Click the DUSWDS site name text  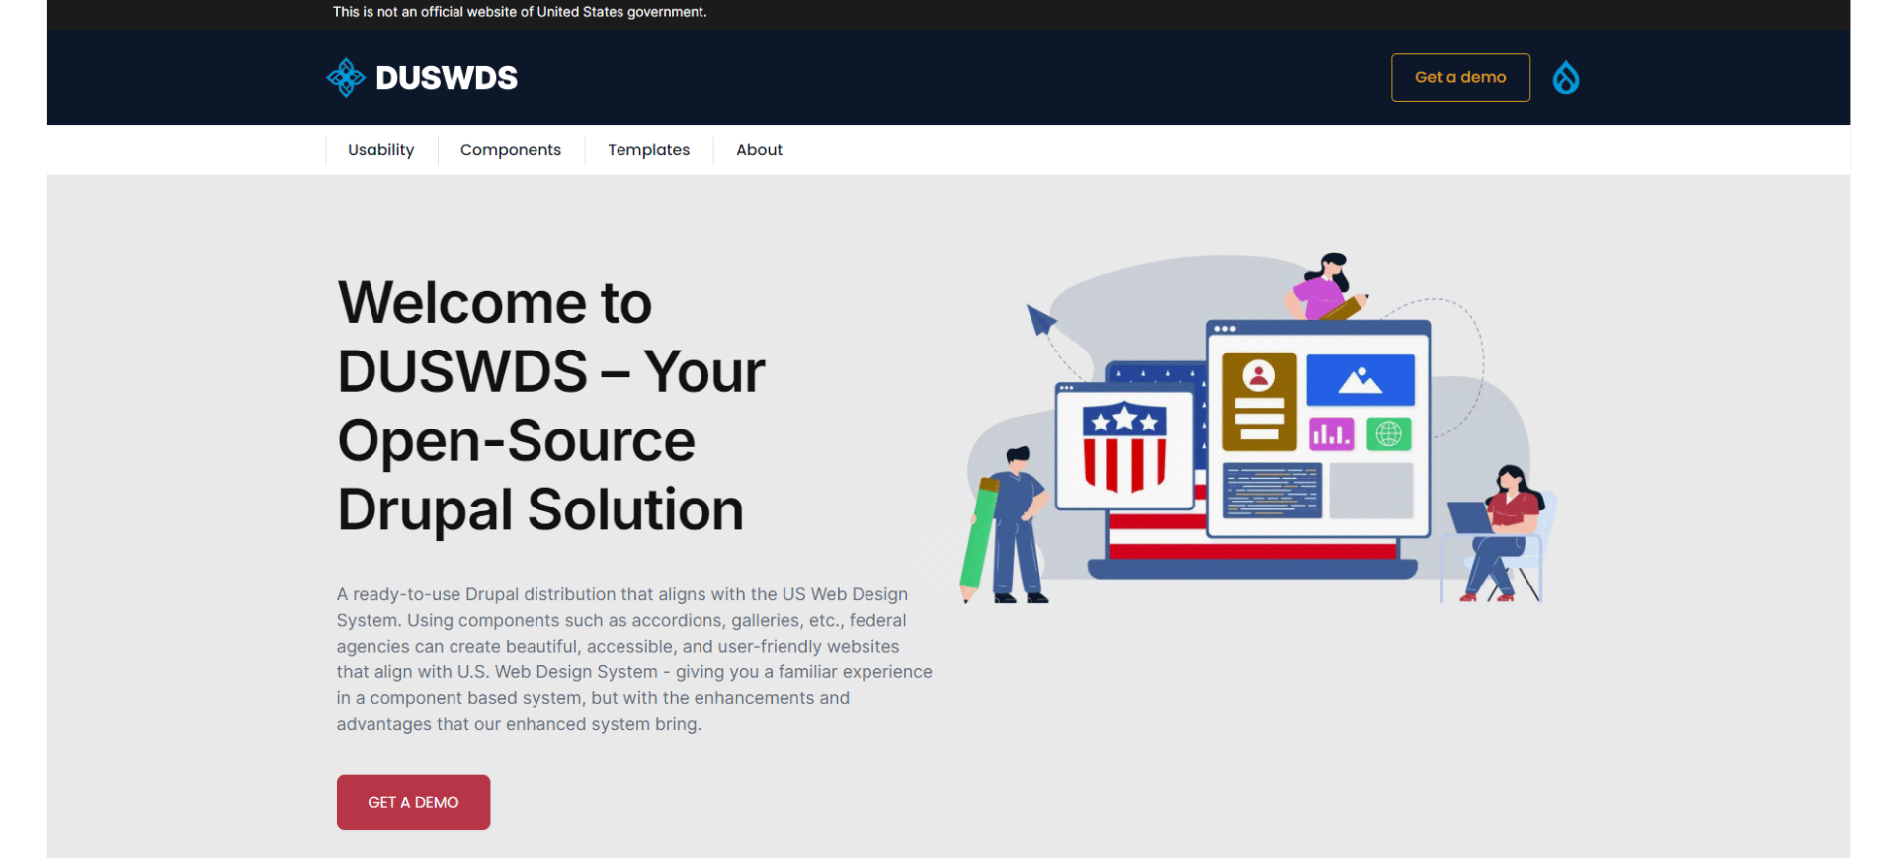pos(447,78)
